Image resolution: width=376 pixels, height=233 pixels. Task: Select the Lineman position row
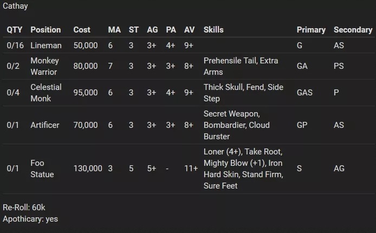189,46
